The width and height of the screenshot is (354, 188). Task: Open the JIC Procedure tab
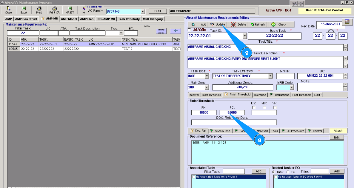(x=293, y=131)
